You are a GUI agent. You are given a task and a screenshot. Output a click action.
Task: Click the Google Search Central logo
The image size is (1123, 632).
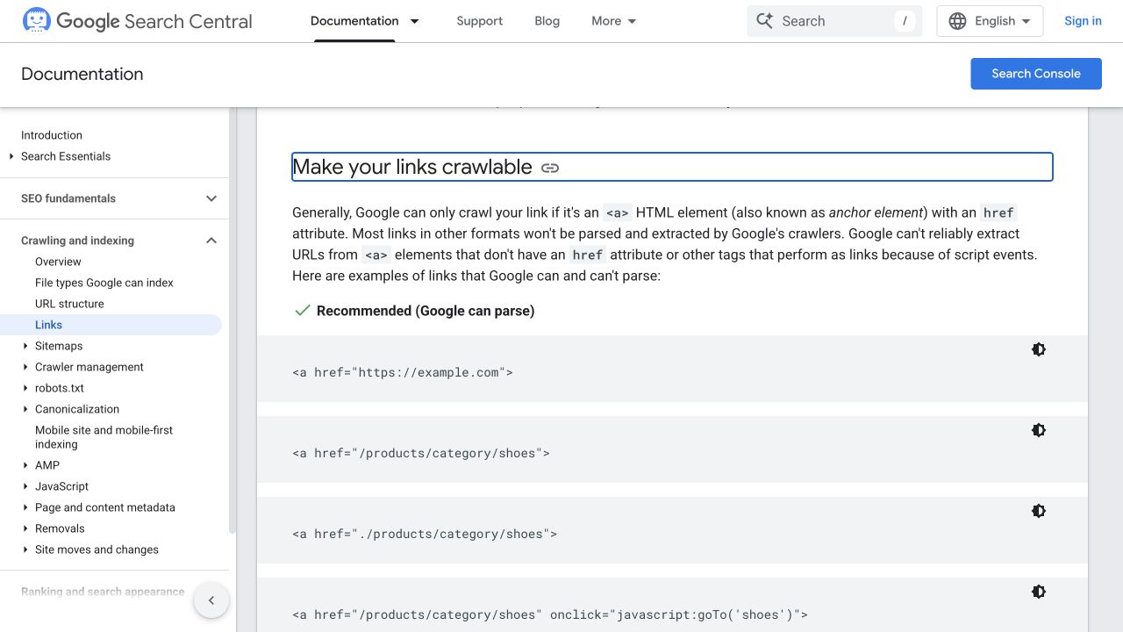[137, 21]
